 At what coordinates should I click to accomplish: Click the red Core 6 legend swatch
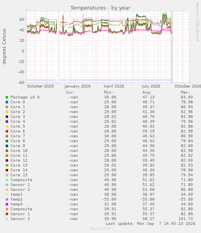coord(7,131)
